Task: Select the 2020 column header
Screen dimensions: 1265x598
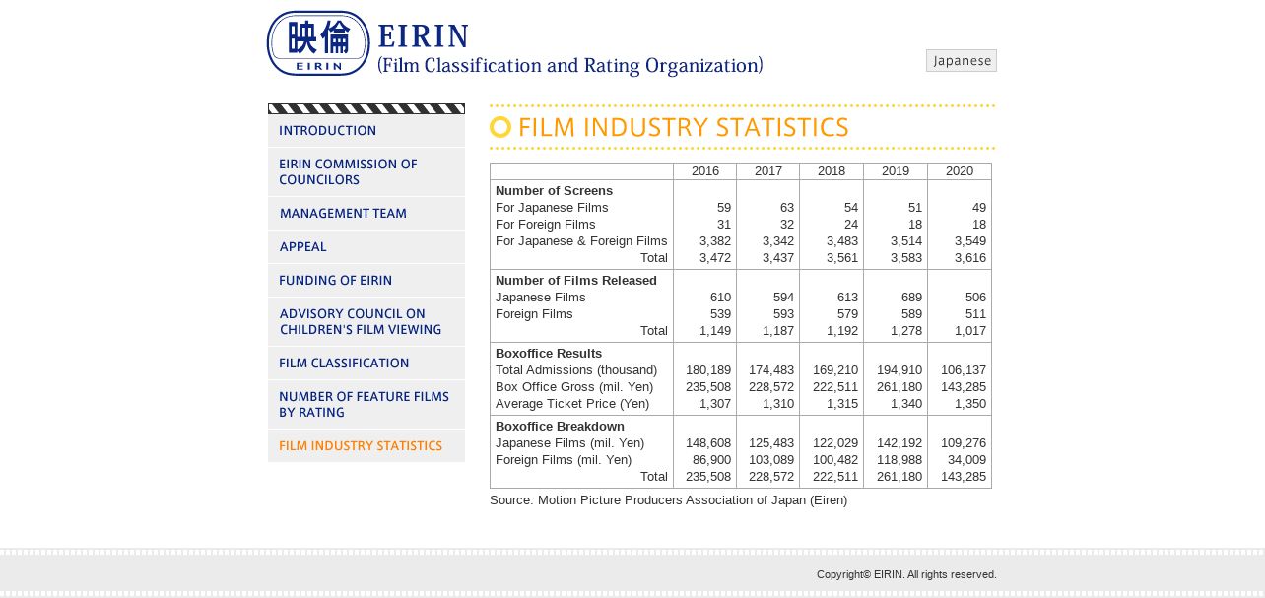Action: [960, 171]
